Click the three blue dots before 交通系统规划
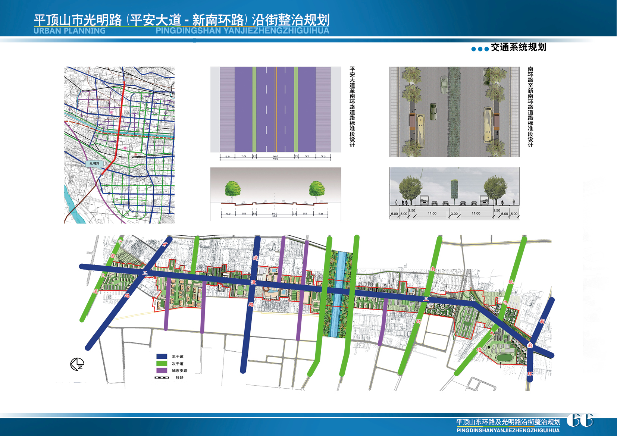 (x=480, y=49)
